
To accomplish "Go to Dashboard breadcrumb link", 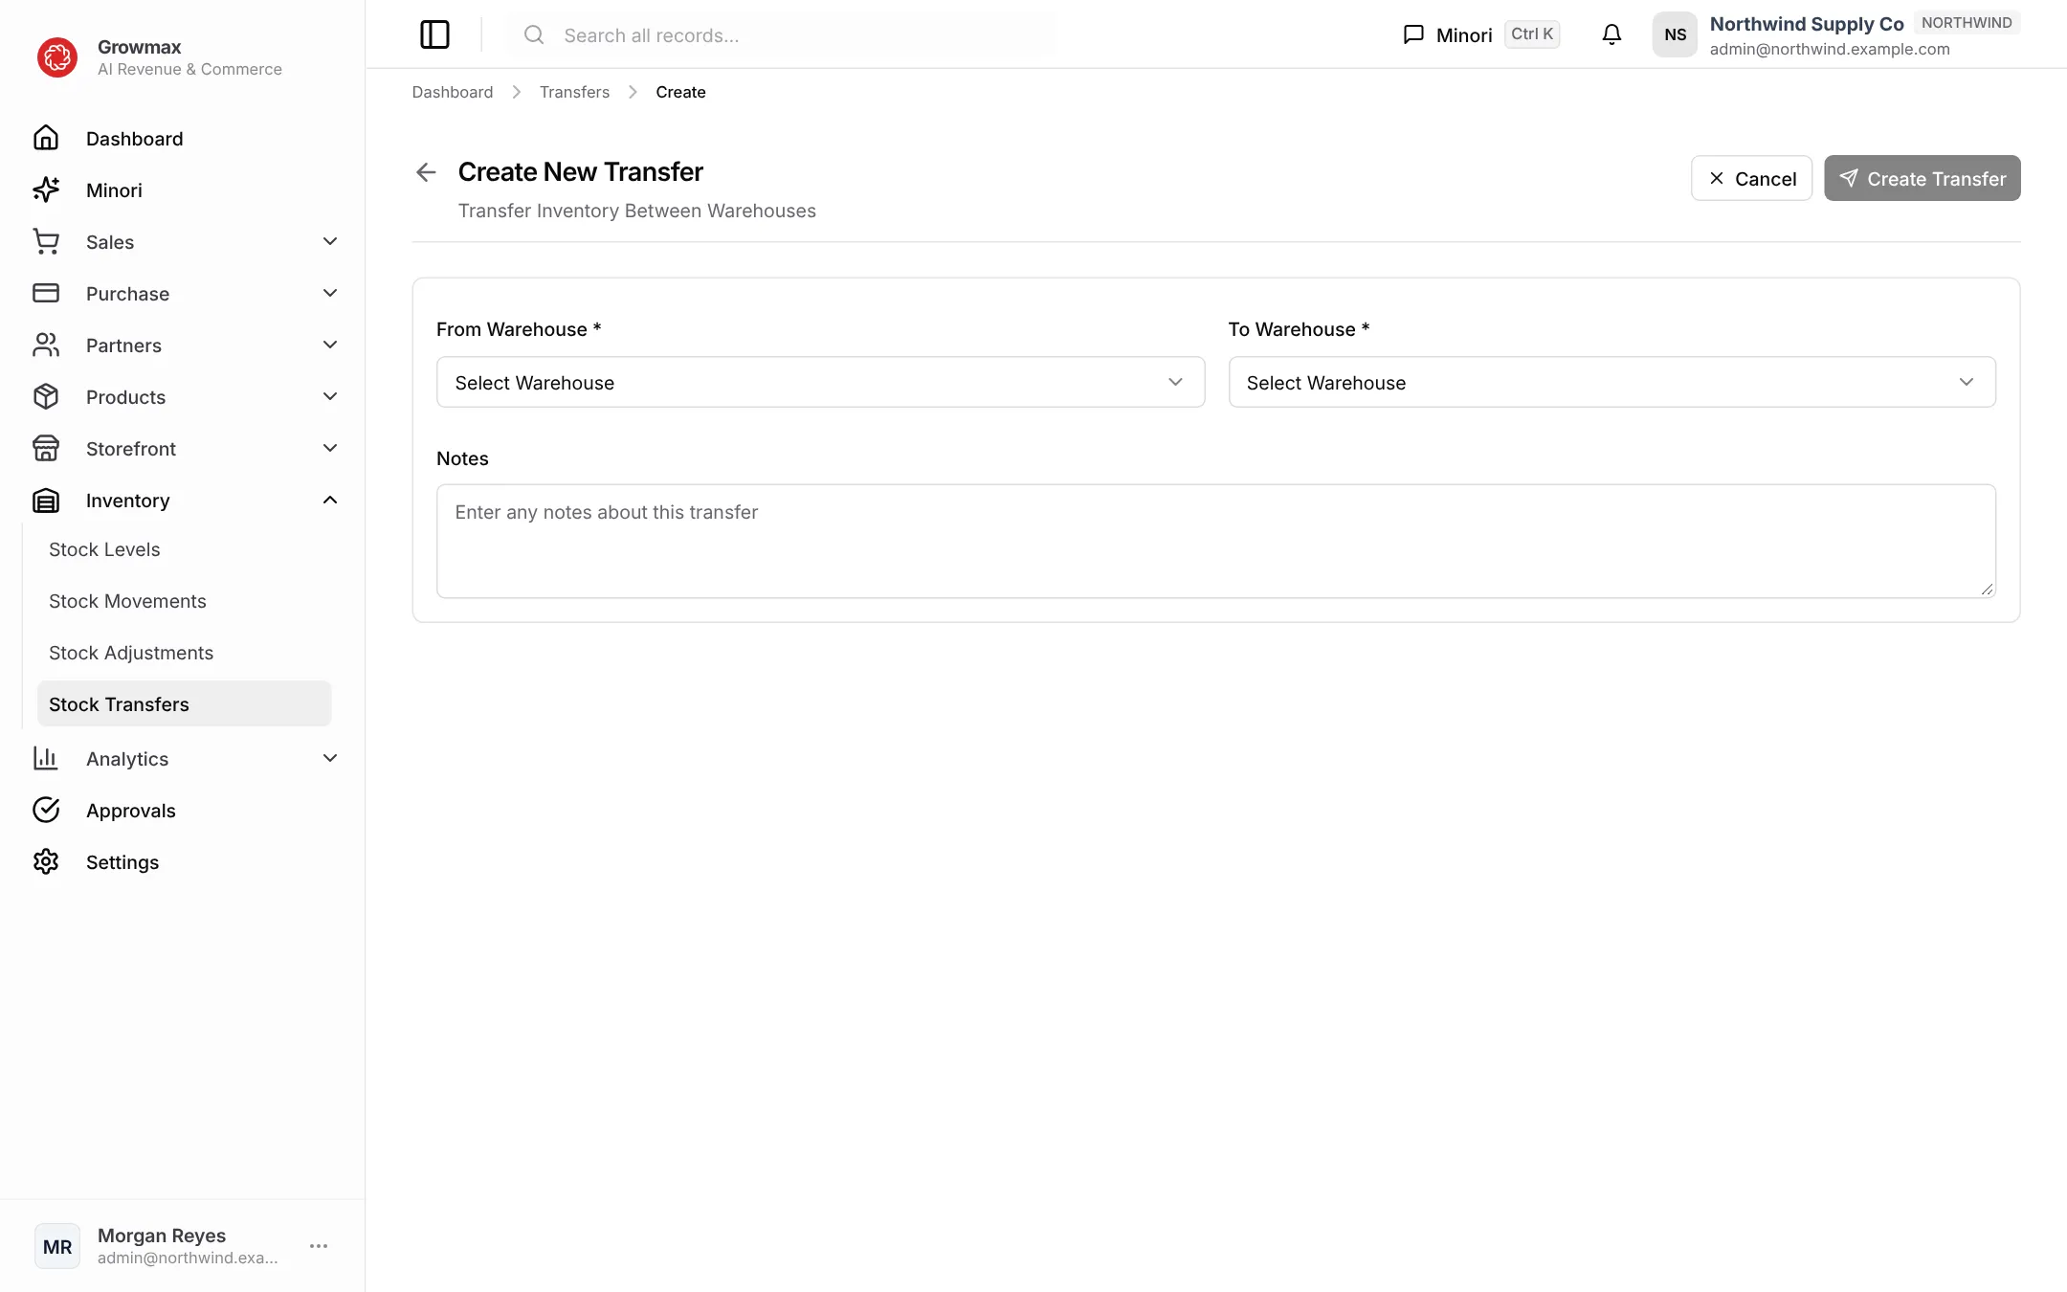I will pyautogui.click(x=453, y=92).
